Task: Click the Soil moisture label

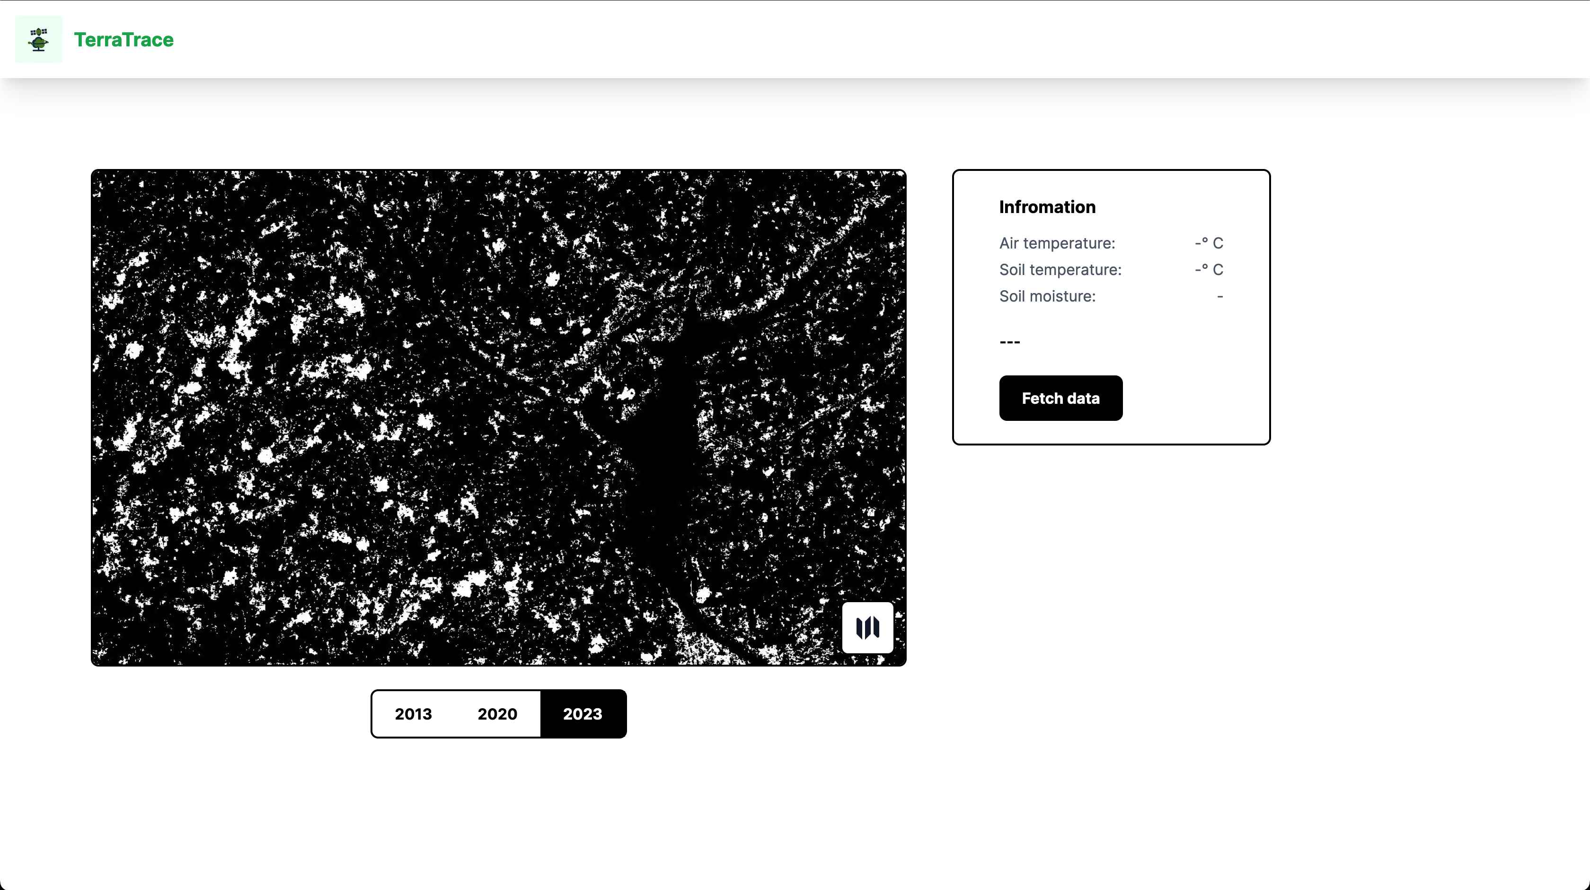Action: point(1047,296)
